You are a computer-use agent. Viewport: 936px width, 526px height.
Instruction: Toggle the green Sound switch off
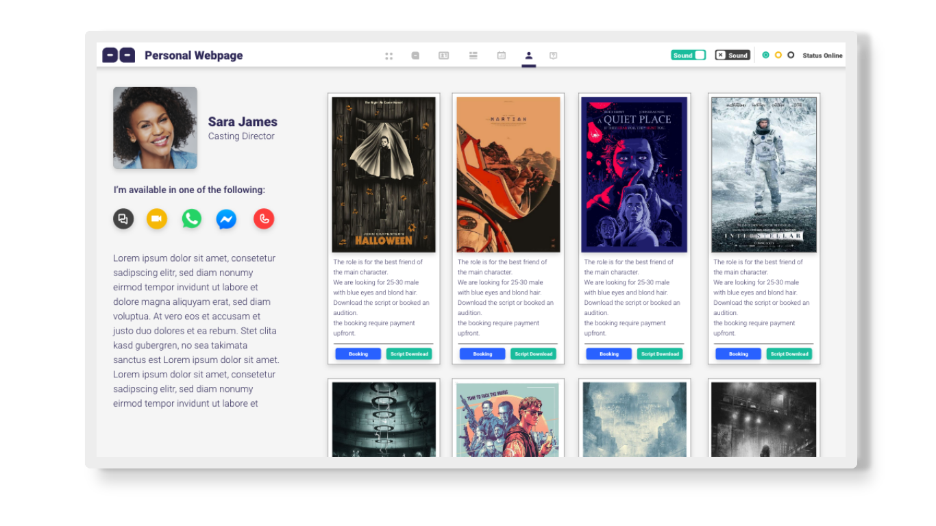click(688, 55)
